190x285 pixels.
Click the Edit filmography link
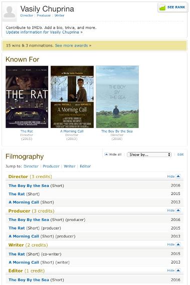point(180,154)
